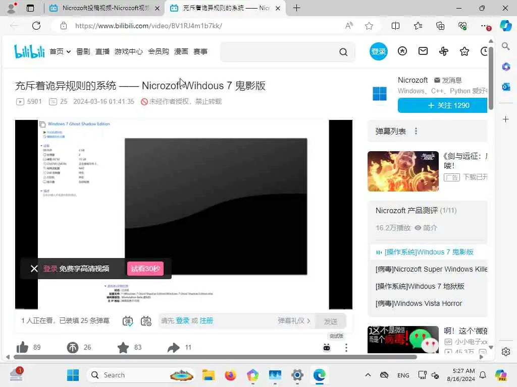Viewport: 517px width, 387px height.
Task: Show hidden tray icons chevron
Action: [x=368, y=375]
